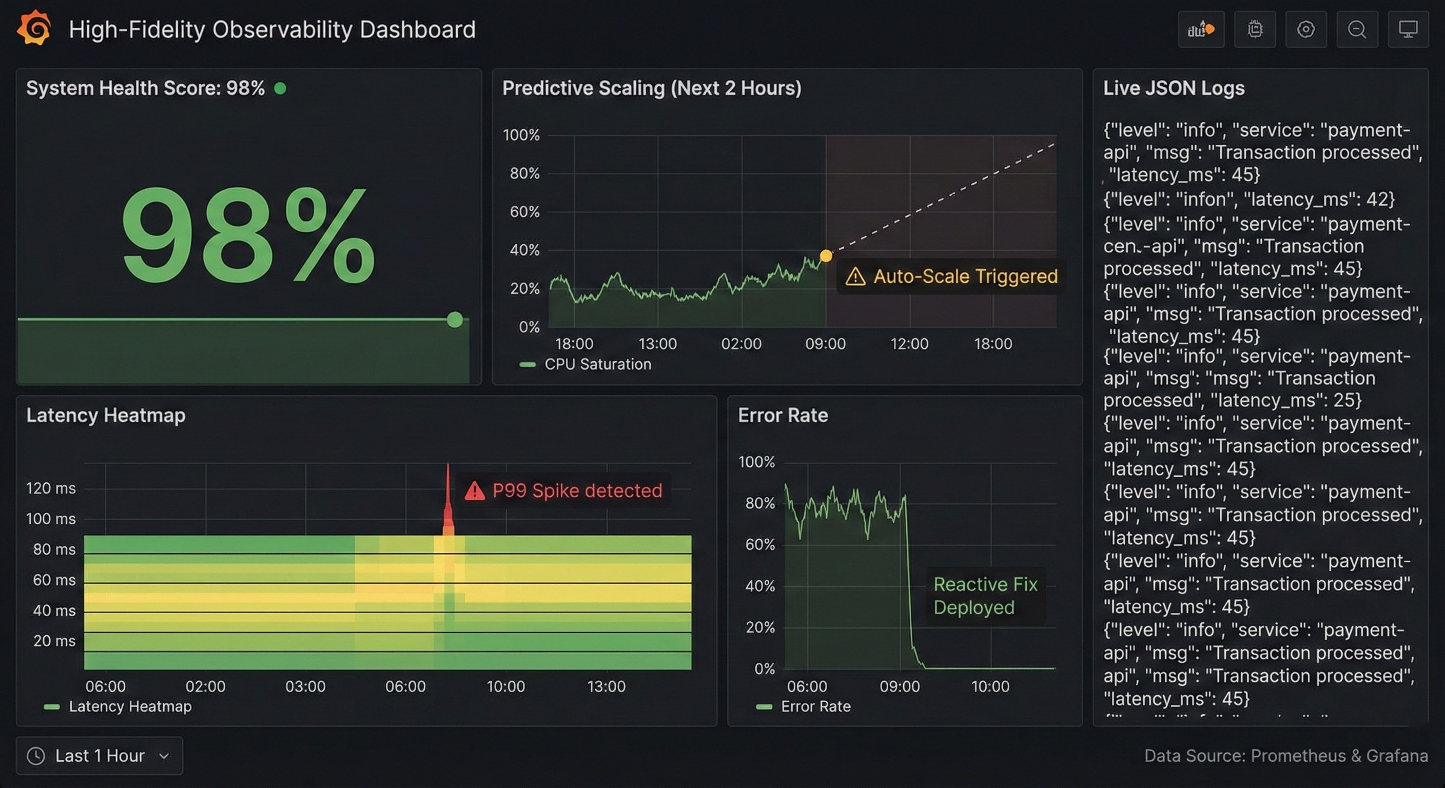Click the Reactive Fix Deployed annotation
Screen dimensions: 1445x788
coord(986,595)
